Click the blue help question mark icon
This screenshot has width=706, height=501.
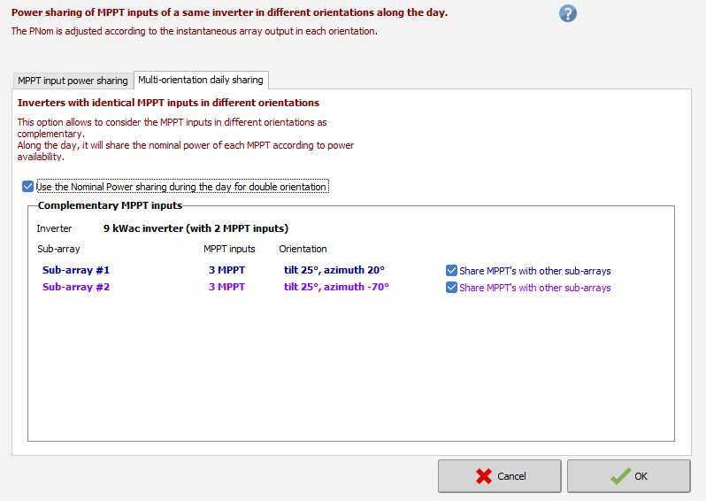coord(568,13)
